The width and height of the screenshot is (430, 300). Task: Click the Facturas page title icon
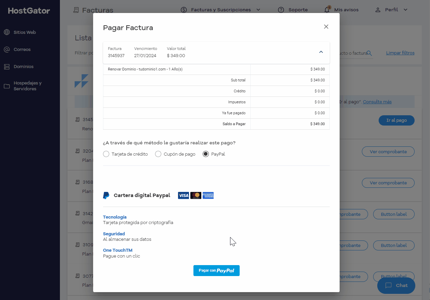[x=76, y=10]
